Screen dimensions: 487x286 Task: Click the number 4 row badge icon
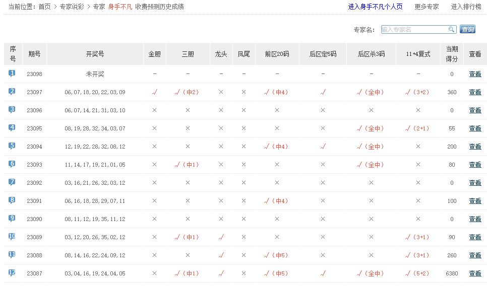coord(12,128)
